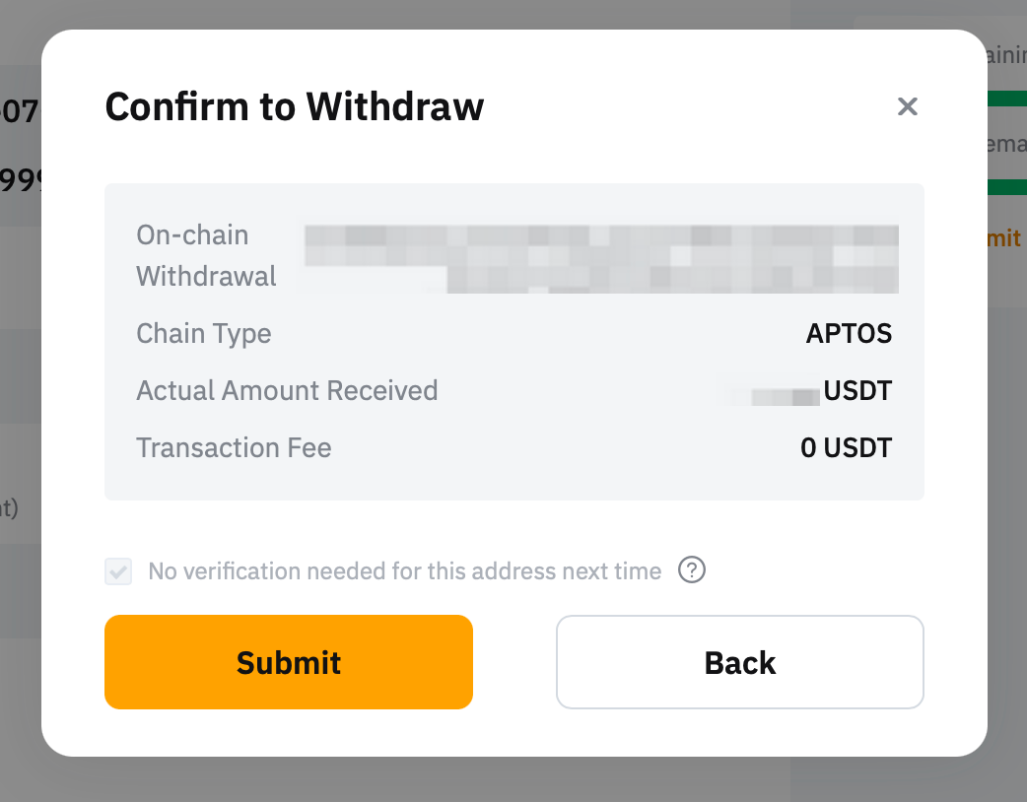Click the orange link behind the dialog

click(x=1006, y=238)
